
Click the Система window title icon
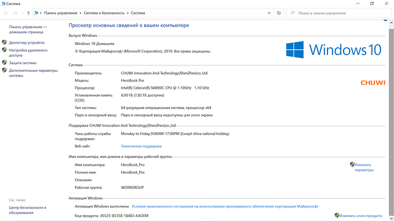pos(3,3)
